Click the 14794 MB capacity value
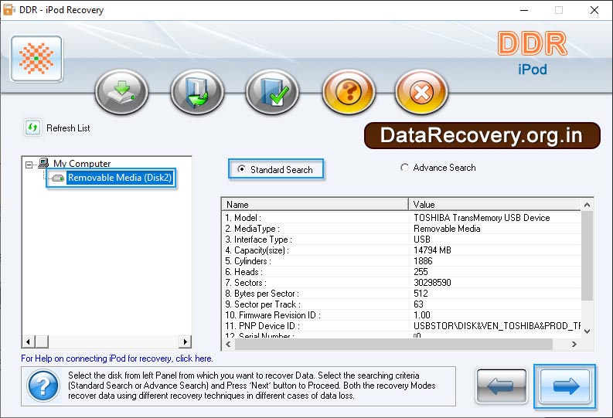Screen dimensions: 613x418 [x=432, y=250]
